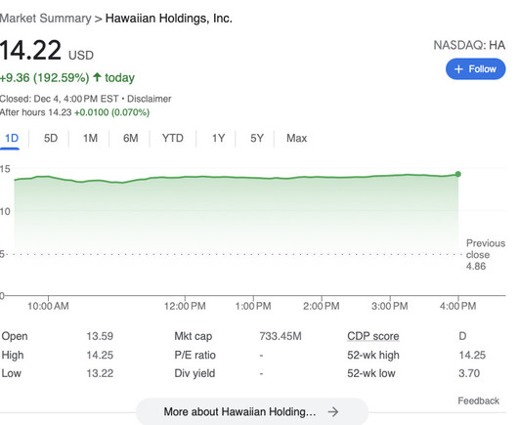Screen dimensions: 518x425
Task: Click the plus icon in Follow button
Action: (458, 69)
